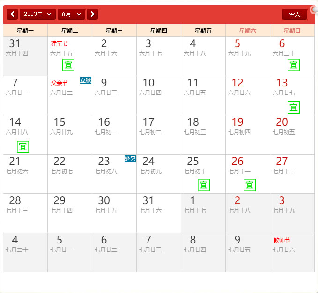Select August 18 七月初三
Image resolution: width=318 pixels, height=293 pixels.
tap(203, 135)
